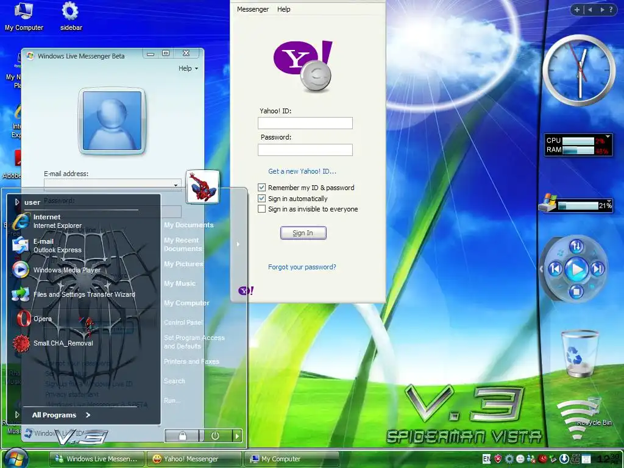Click the arrow beside user in Start menu
The image size is (624, 468).
click(x=16, y=202)
